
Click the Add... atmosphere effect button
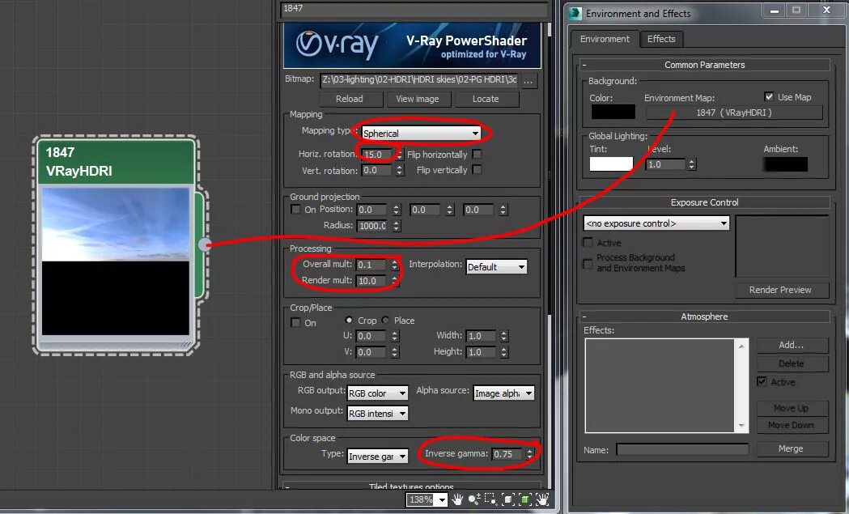[792, 345]
